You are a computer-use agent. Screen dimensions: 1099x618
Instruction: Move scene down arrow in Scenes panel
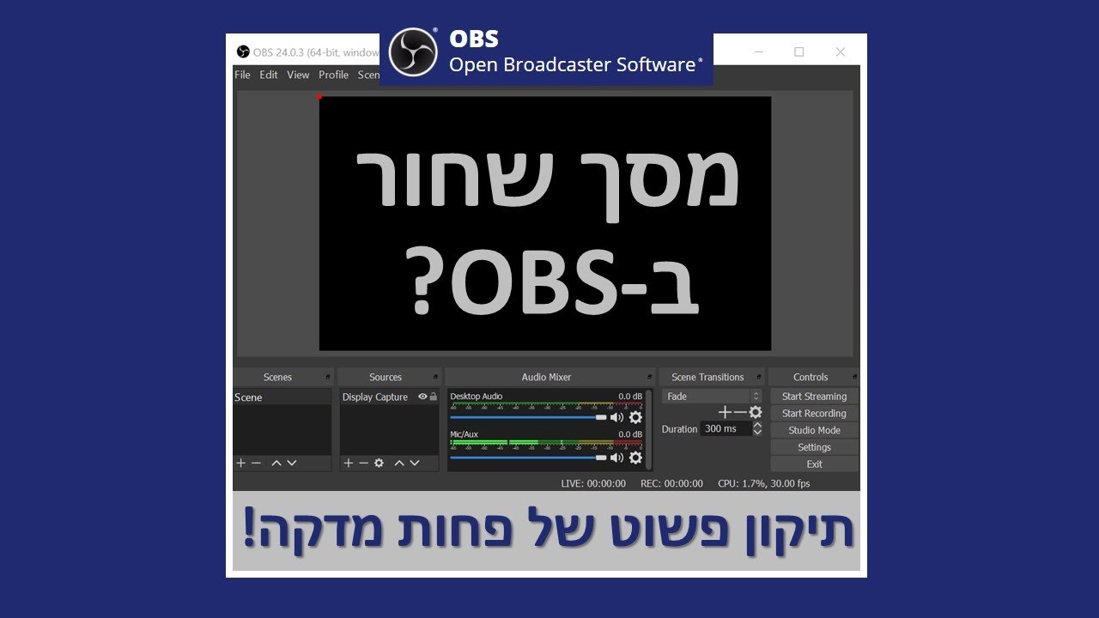(x=292, y=463)
